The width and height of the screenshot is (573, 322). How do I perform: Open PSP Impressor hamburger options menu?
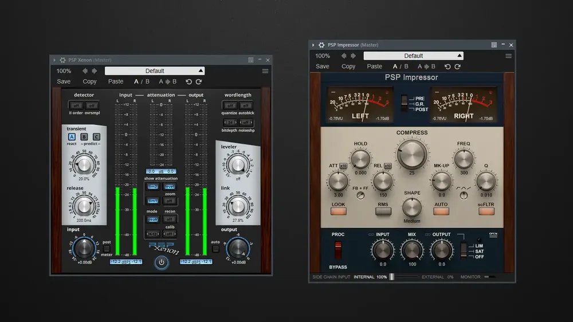508,56
